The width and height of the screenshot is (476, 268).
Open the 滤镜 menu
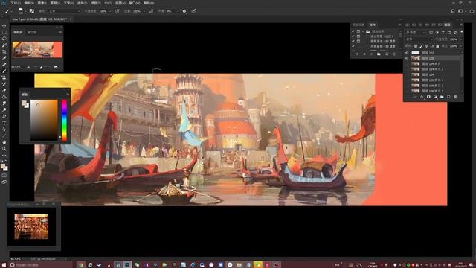point(95,3)
